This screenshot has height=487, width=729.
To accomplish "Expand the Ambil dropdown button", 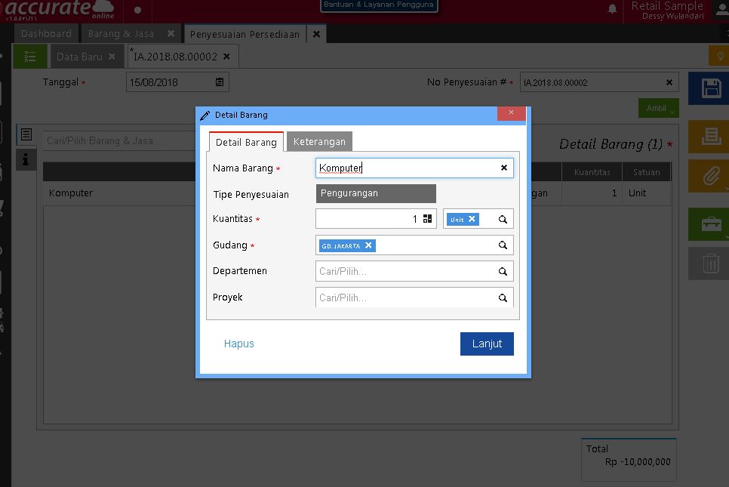I will tap(658, 109).
